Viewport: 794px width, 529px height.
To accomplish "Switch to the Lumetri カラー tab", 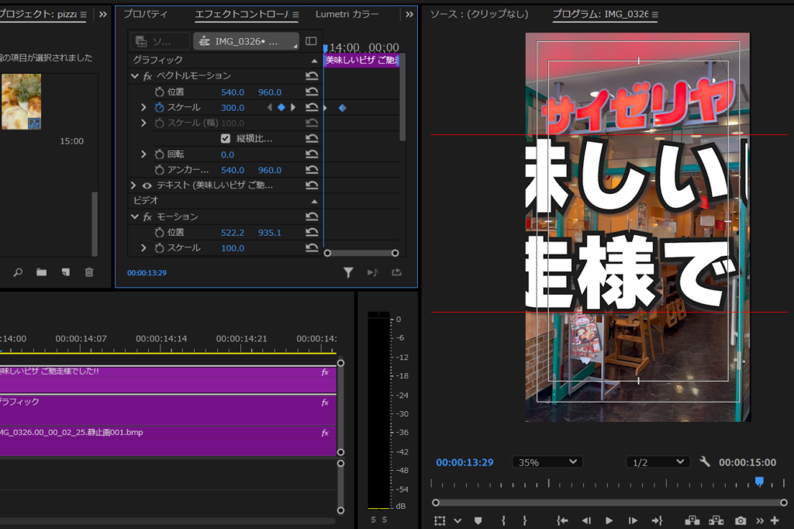I will click(x=347, y=15).
